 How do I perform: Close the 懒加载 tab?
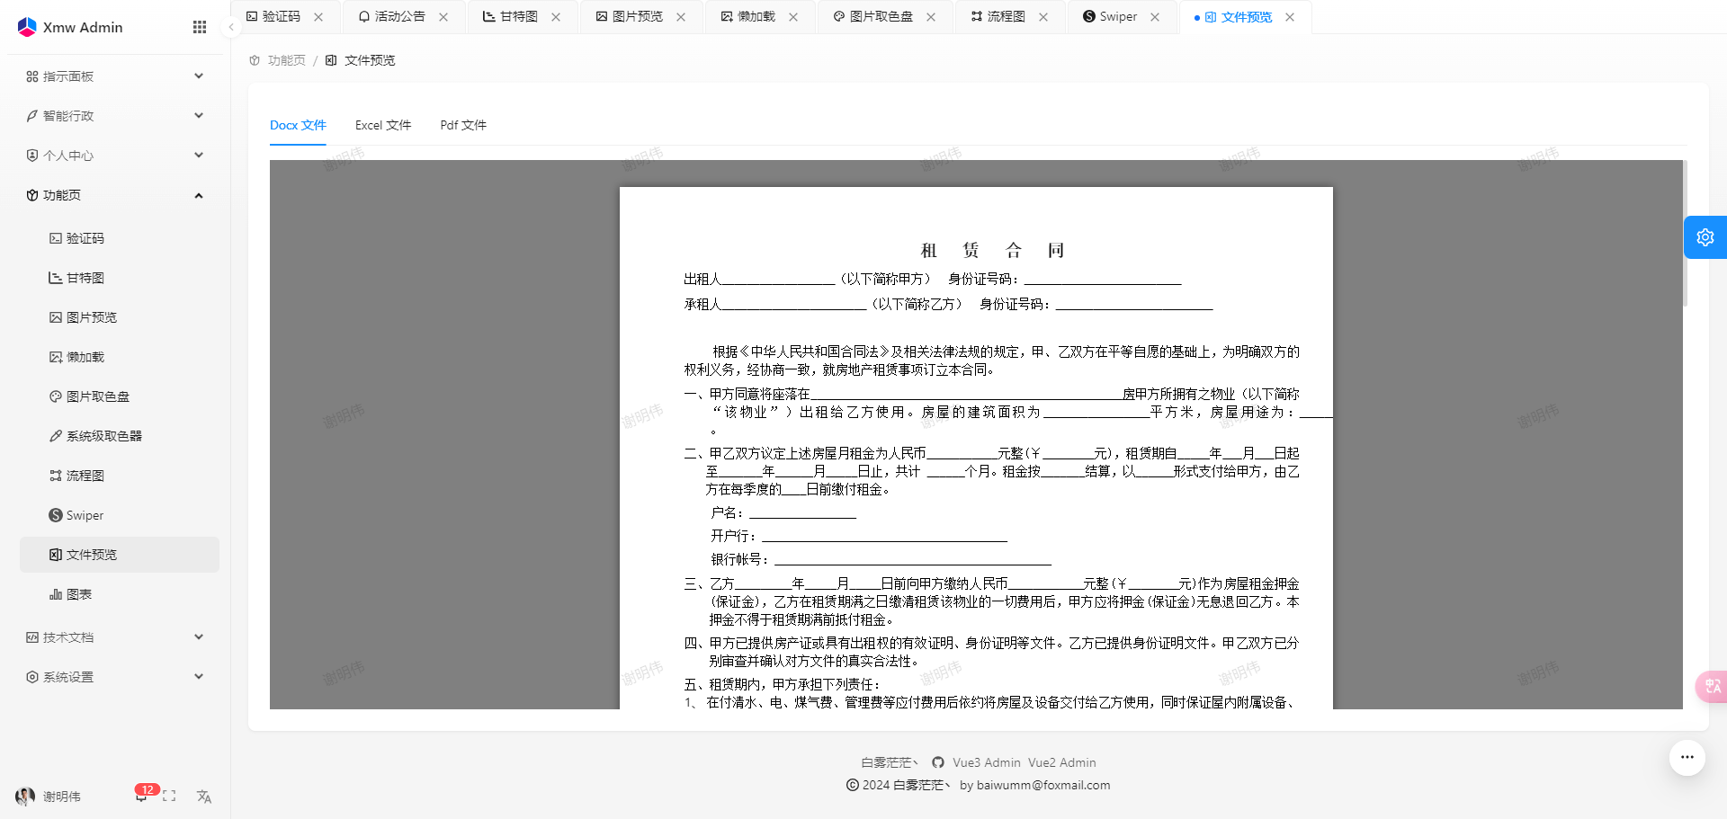pos(793,17)
